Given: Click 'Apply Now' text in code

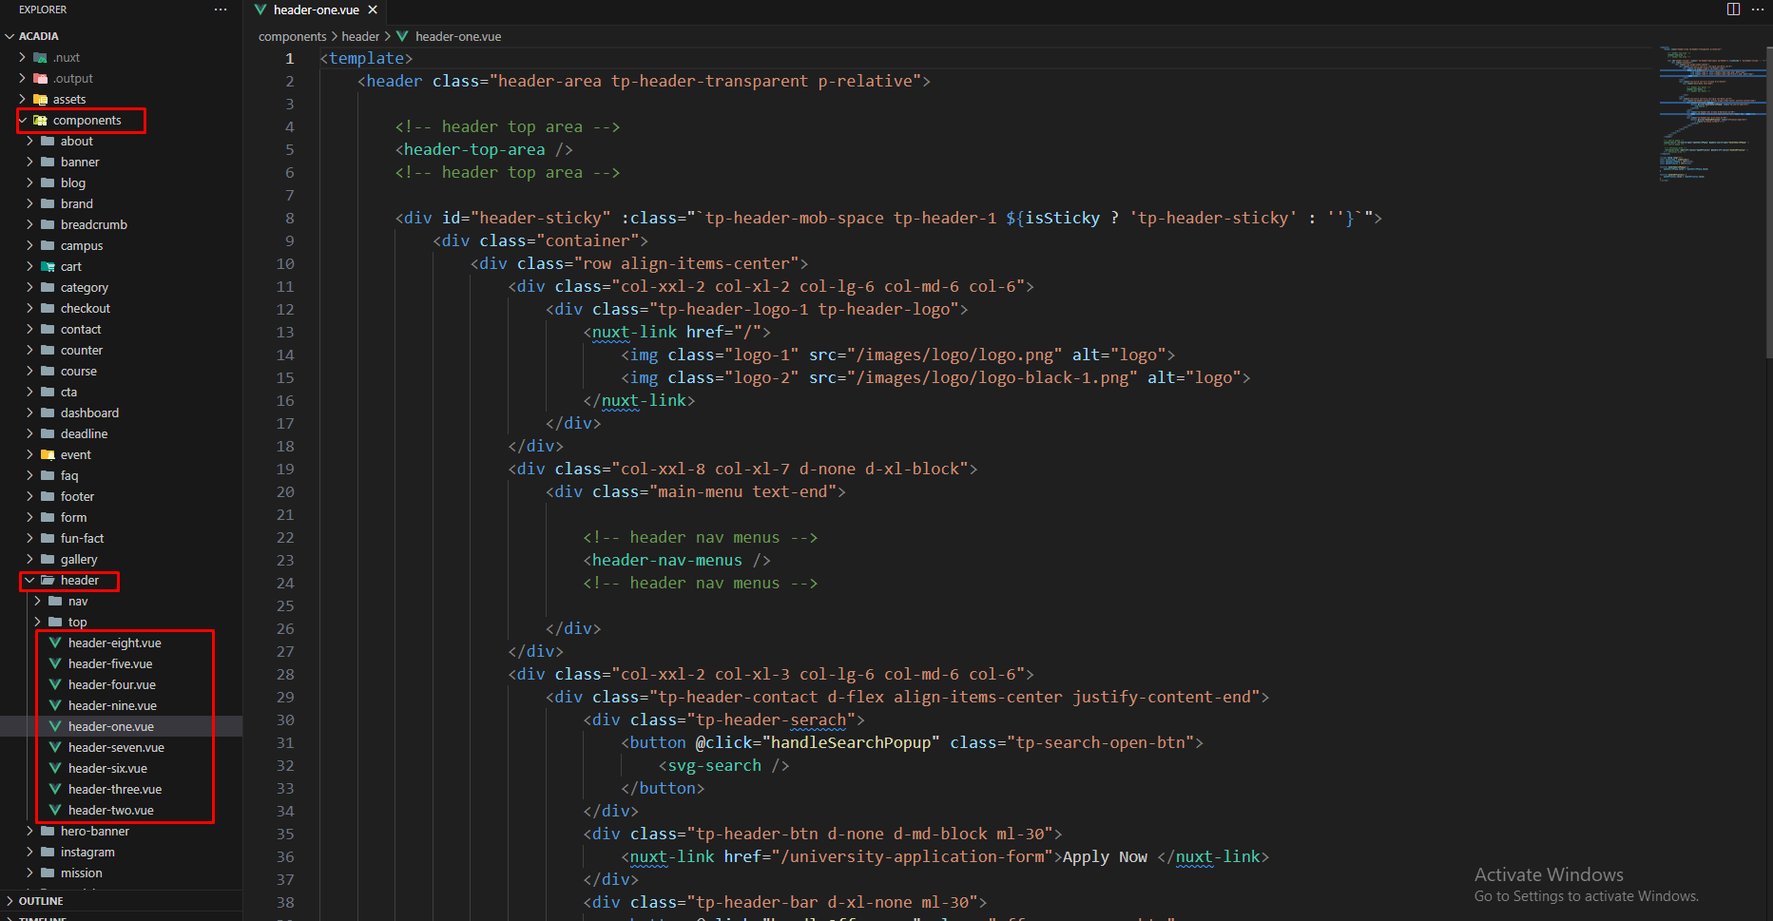Looking at the screenshot, I should (1105, 857).
